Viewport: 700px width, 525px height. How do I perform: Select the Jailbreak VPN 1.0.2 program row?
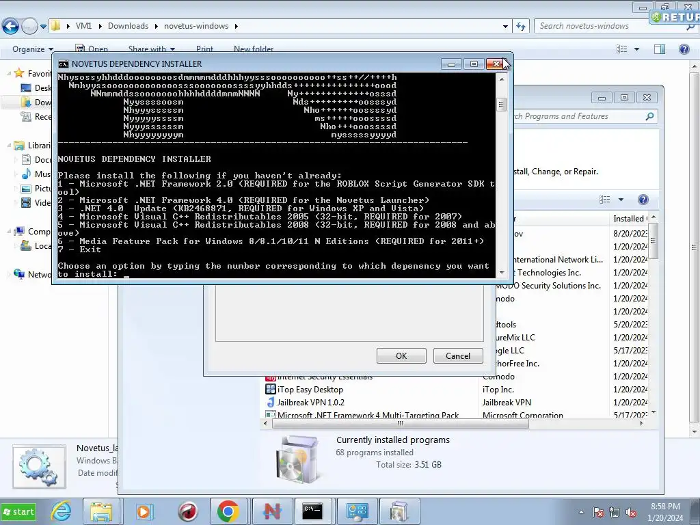[455, 402]
